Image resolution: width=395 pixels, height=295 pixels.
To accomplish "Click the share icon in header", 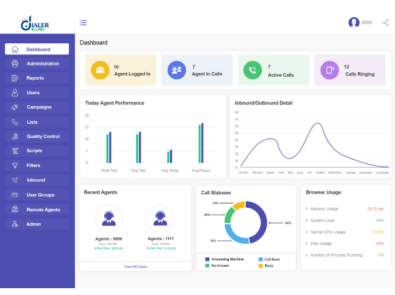I will [386, 23].
